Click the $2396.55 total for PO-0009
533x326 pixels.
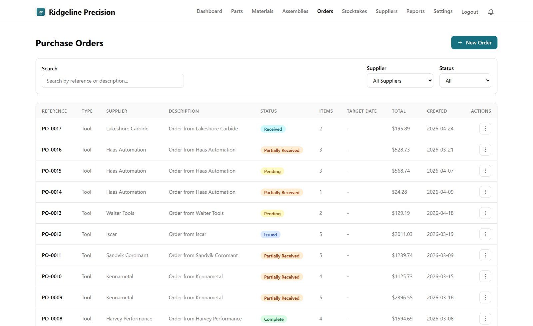click(x=402, y=297)
